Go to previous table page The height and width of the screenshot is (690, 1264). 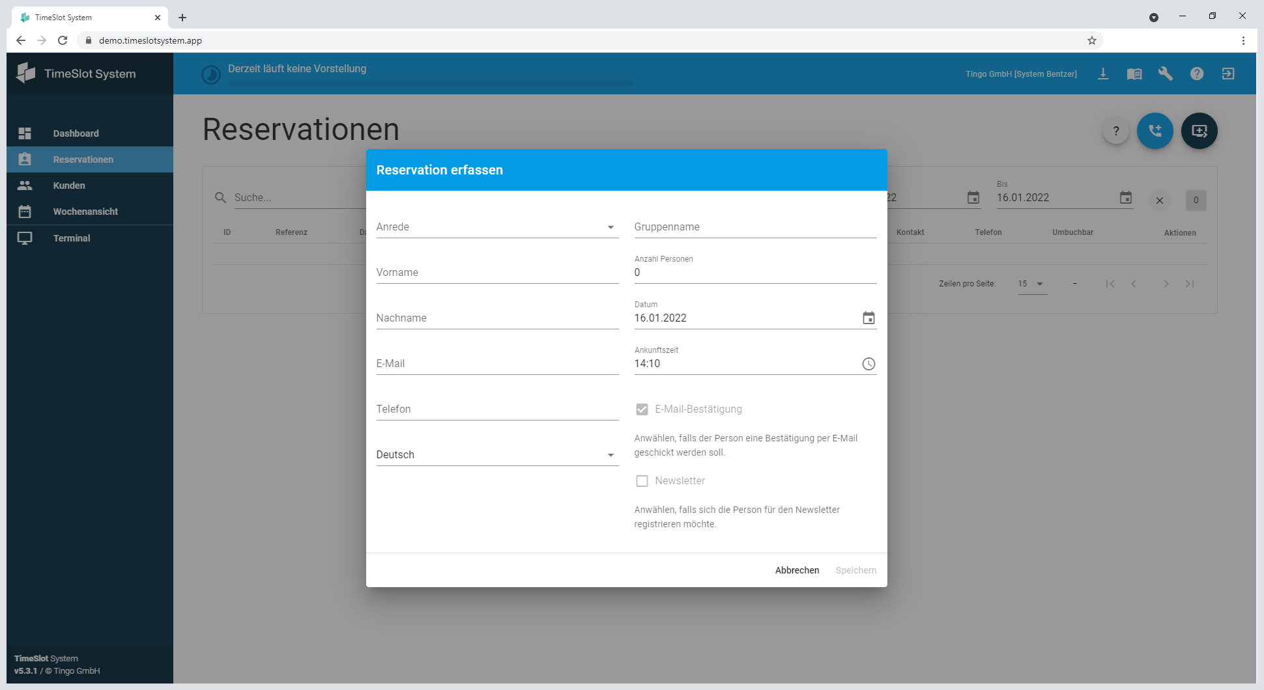(x=1134, y=284)
